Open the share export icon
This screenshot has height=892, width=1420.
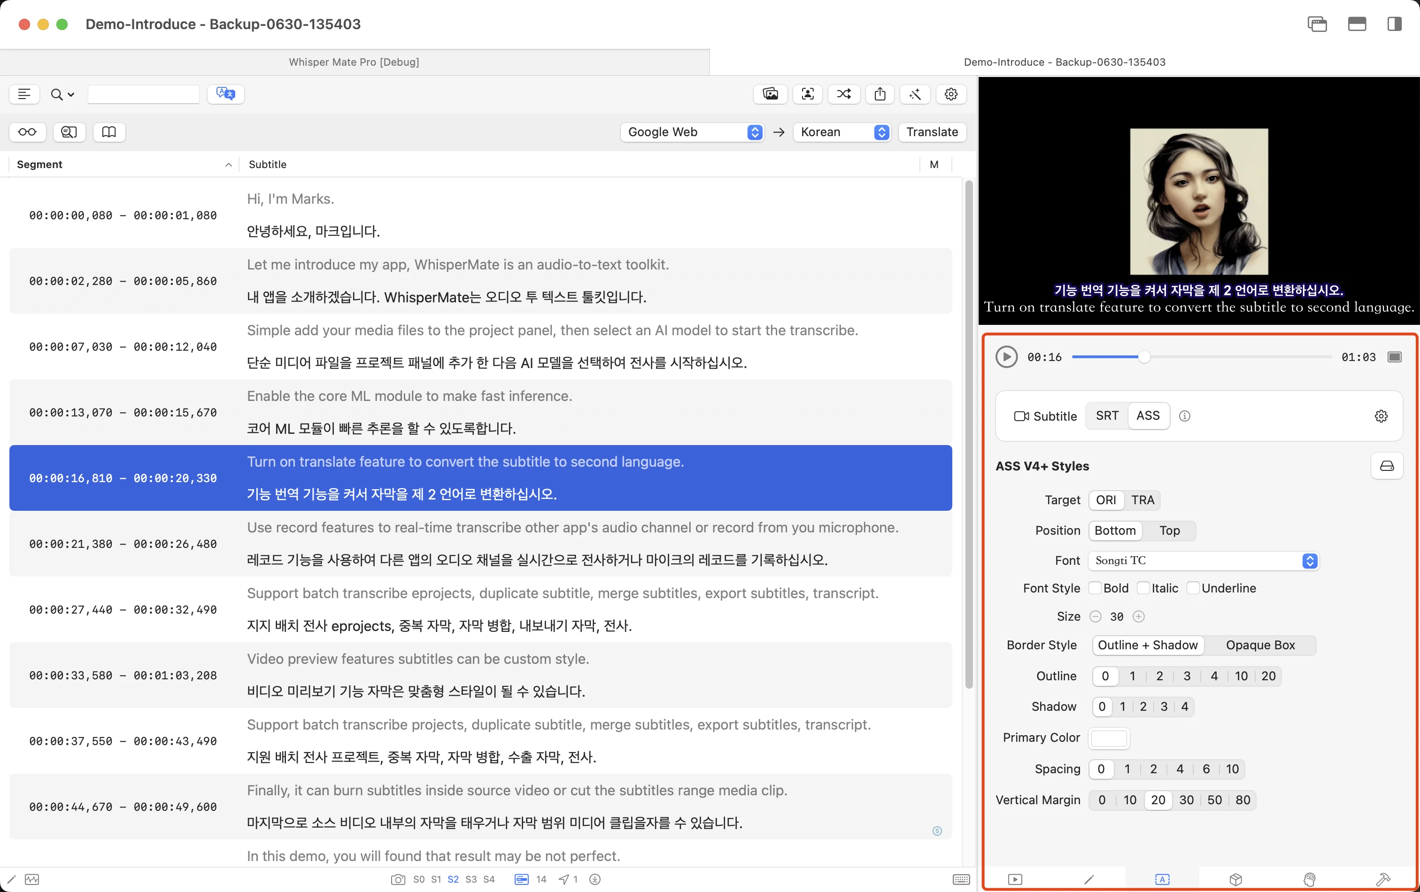[880, 94]
